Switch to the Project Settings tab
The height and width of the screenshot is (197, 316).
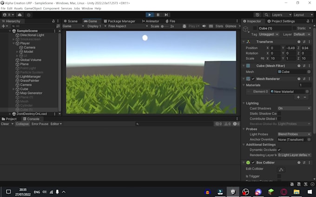tap(281, 21)
